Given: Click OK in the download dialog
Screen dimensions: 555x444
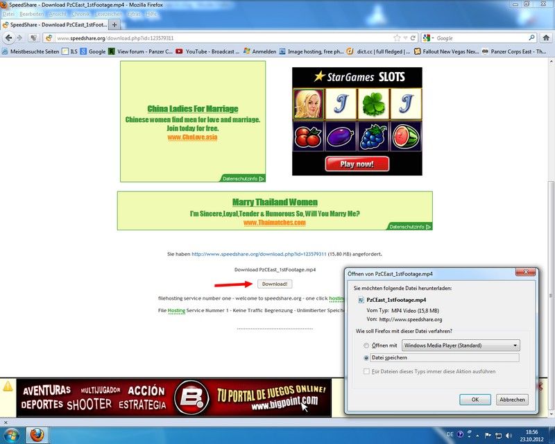Looking at the screenshot, I should click(475, 400).
